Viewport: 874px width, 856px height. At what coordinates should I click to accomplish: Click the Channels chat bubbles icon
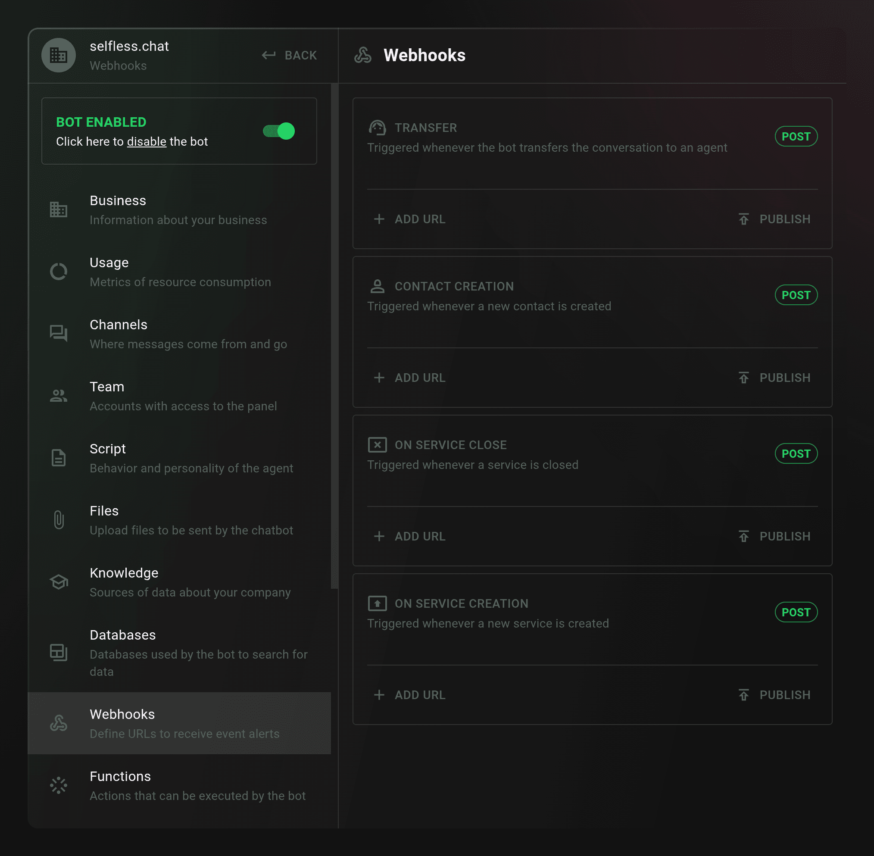pyautogui.click(x=59, y=334)
